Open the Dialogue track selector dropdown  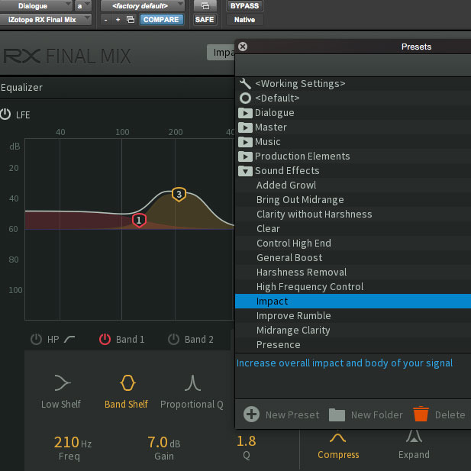tap(35, 6)
